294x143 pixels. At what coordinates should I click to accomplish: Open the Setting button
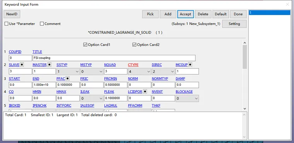point(234,24)
